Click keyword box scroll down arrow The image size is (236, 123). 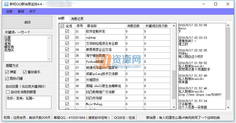[x=49, y=59]
